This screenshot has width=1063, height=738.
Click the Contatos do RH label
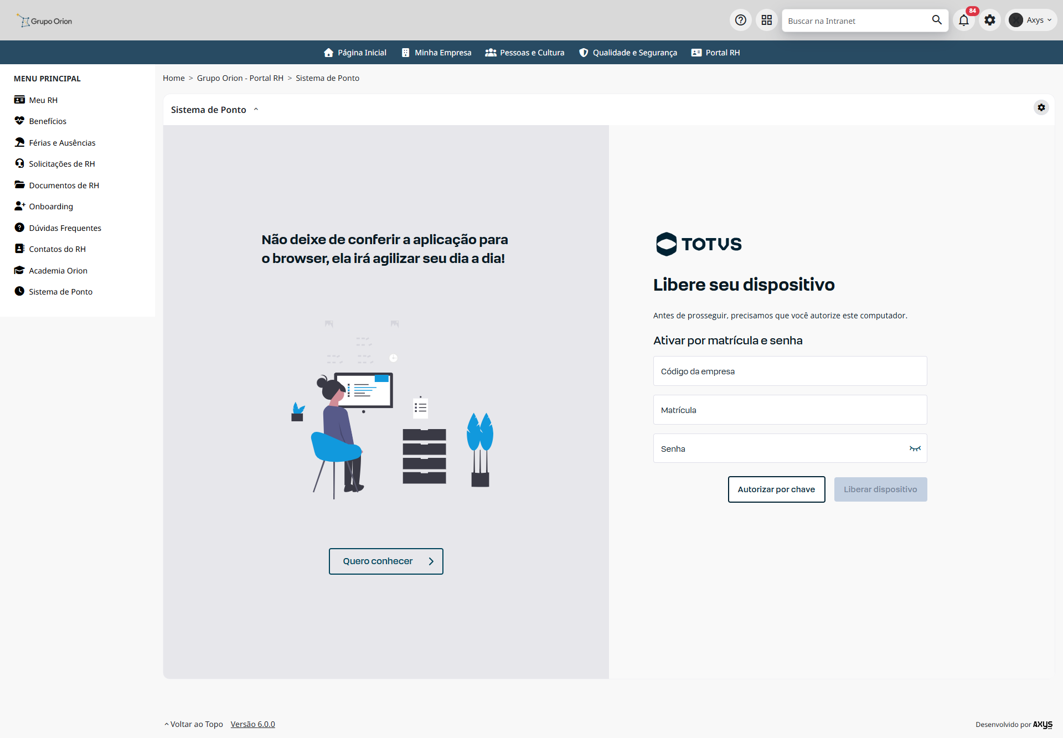pyautogui.click(x=58, y=249)
